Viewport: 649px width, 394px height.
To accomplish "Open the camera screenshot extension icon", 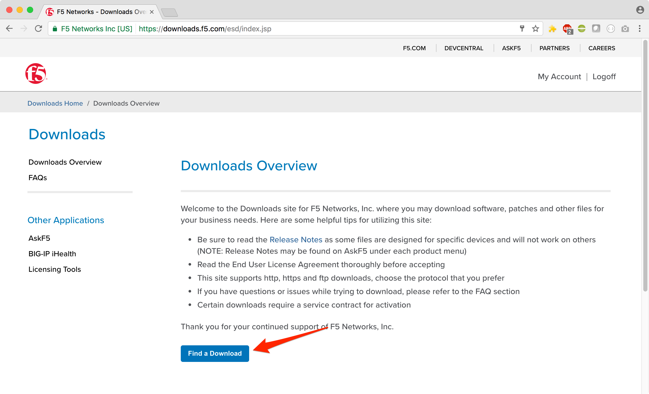I will coord(625,29).
